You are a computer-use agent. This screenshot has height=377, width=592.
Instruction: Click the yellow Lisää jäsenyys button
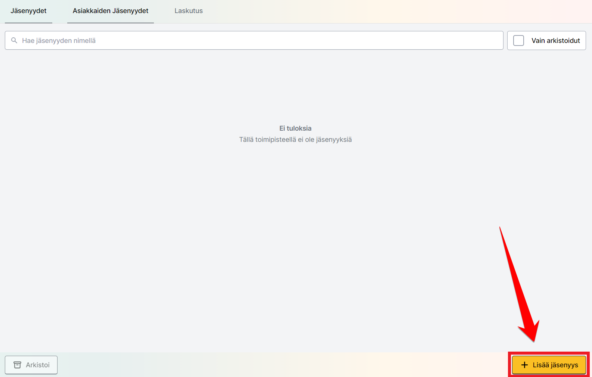click(549, 365)
